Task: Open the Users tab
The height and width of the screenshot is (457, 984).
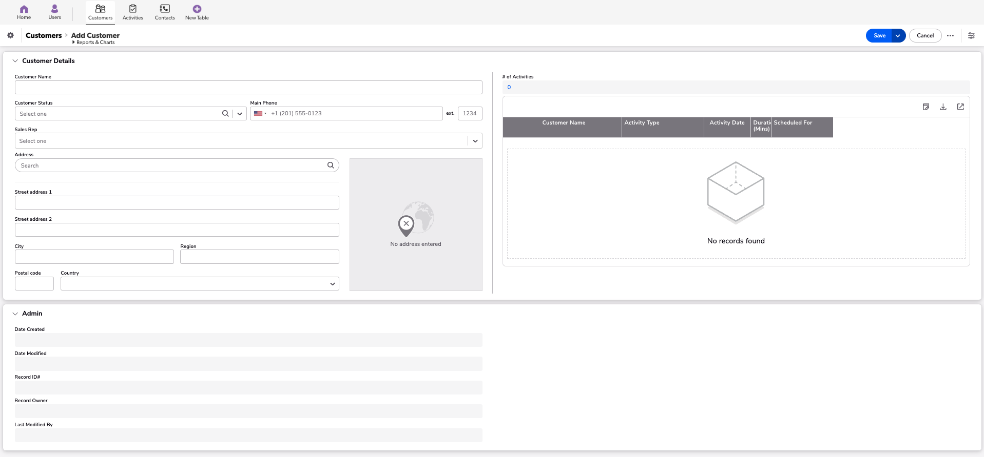Action: pyautogui.click(x=54, y=12)
